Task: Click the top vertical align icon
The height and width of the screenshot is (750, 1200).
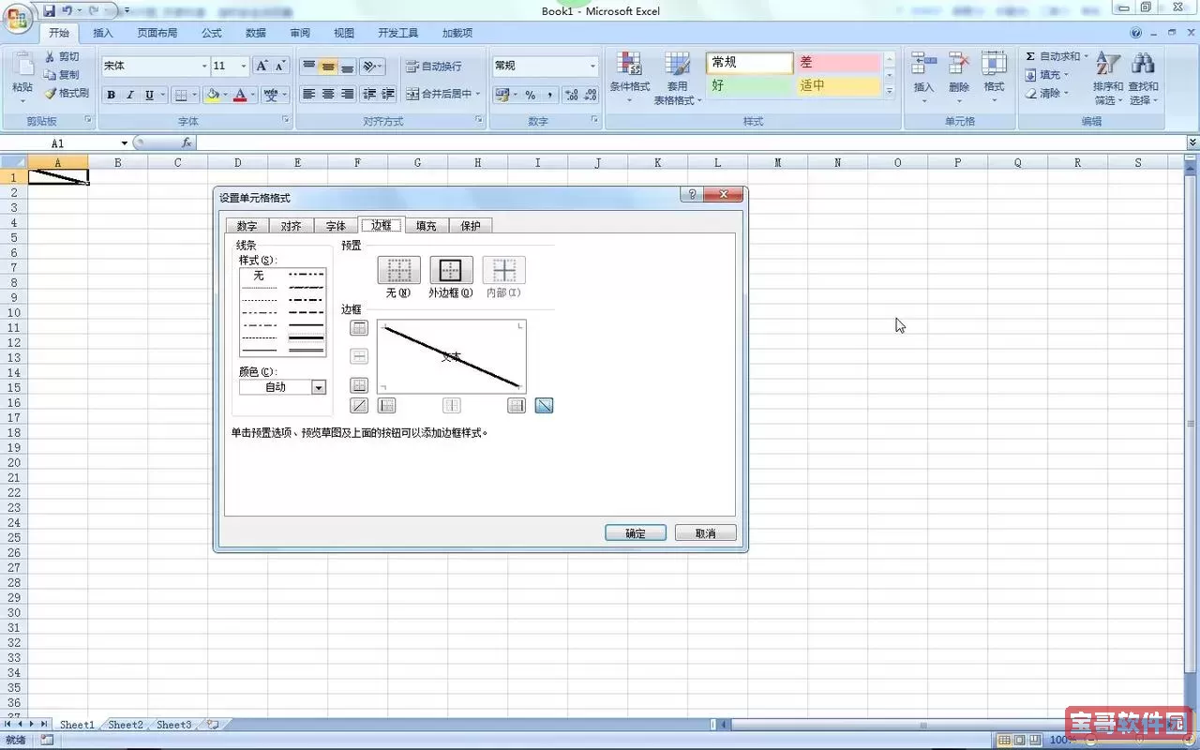Action: click(x=308, y=67)
